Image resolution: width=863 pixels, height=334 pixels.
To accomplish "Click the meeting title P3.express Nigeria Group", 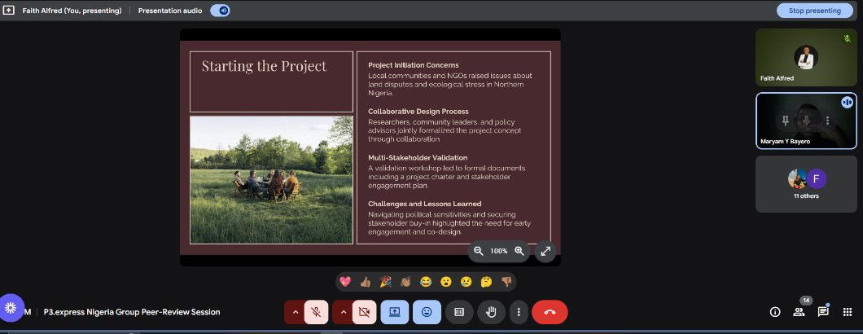I will 132,312.
